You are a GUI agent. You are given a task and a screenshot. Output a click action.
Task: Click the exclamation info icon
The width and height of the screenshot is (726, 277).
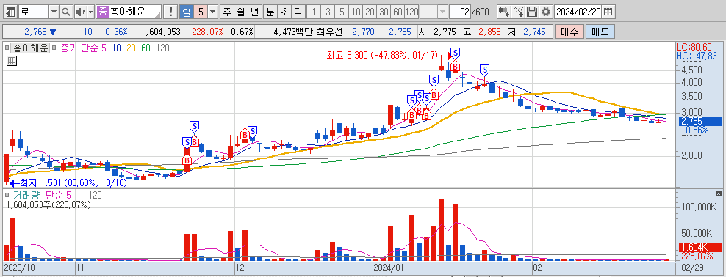tap(171, 12)
